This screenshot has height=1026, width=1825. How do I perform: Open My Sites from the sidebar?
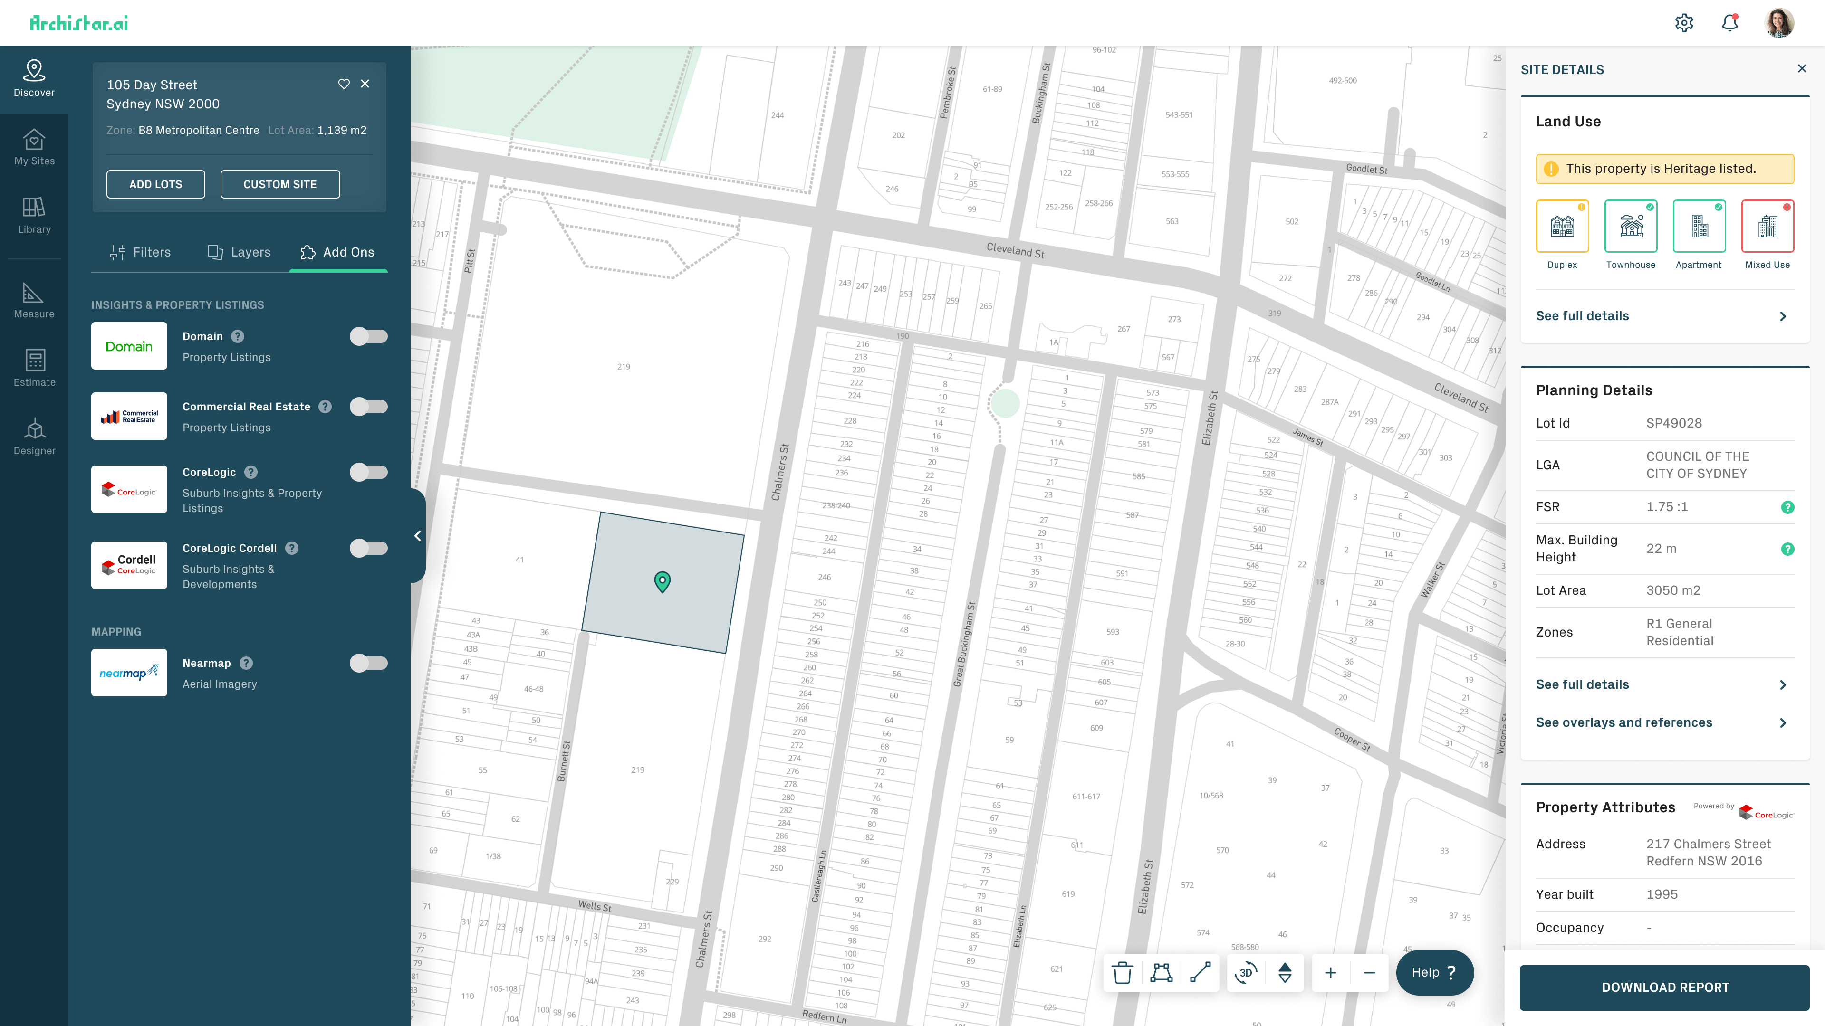tap(34, 147)
